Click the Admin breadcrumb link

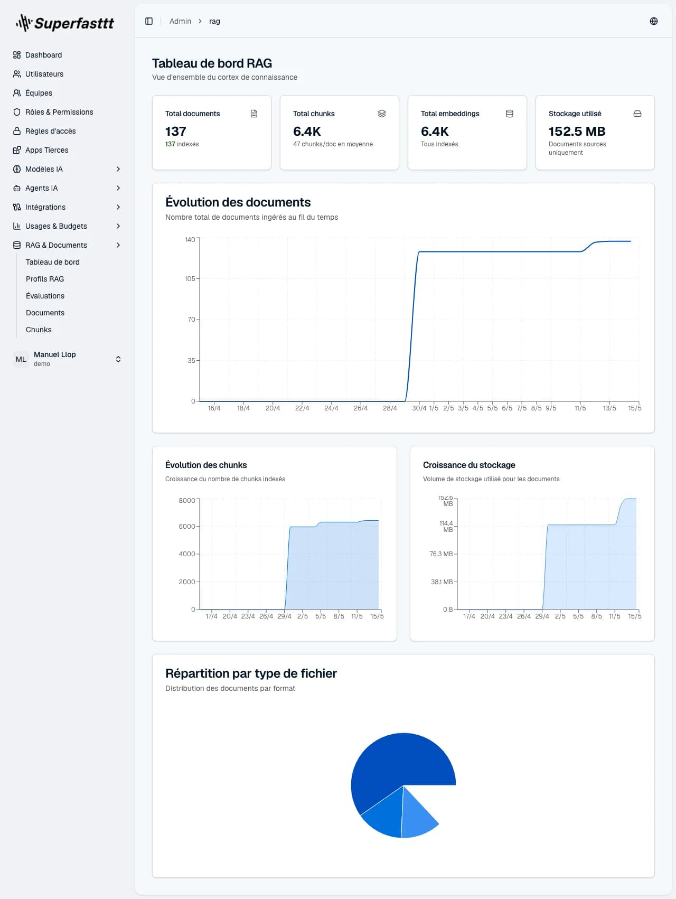point(180,21)
